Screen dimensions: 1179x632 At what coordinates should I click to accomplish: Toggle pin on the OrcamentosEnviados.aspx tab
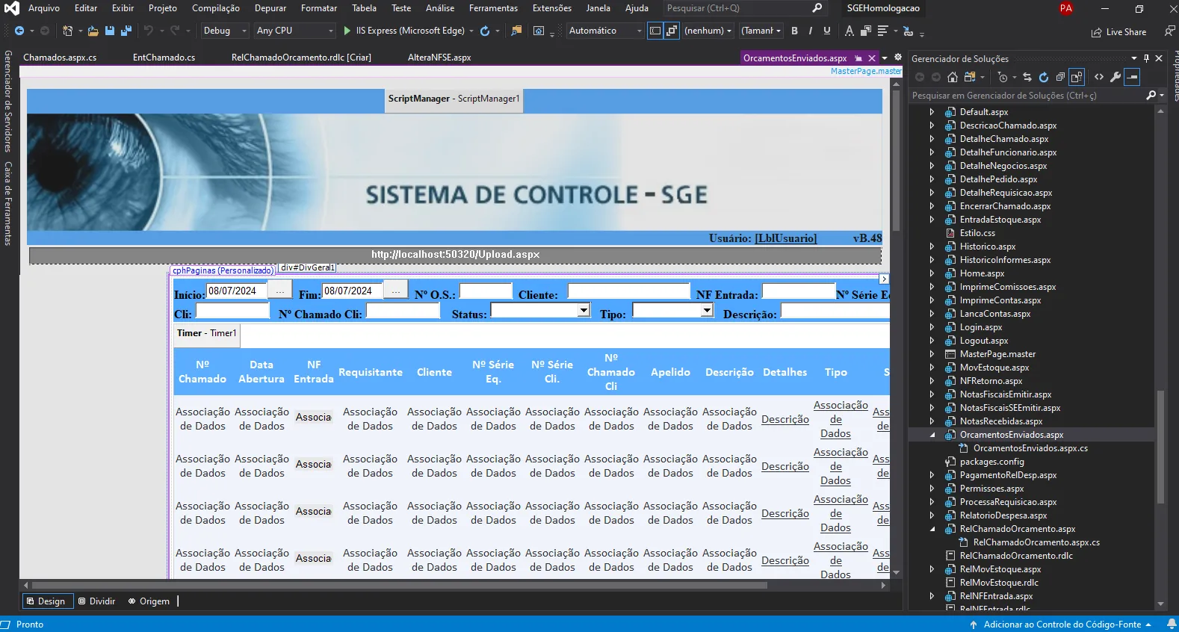(x=858, y=58)
